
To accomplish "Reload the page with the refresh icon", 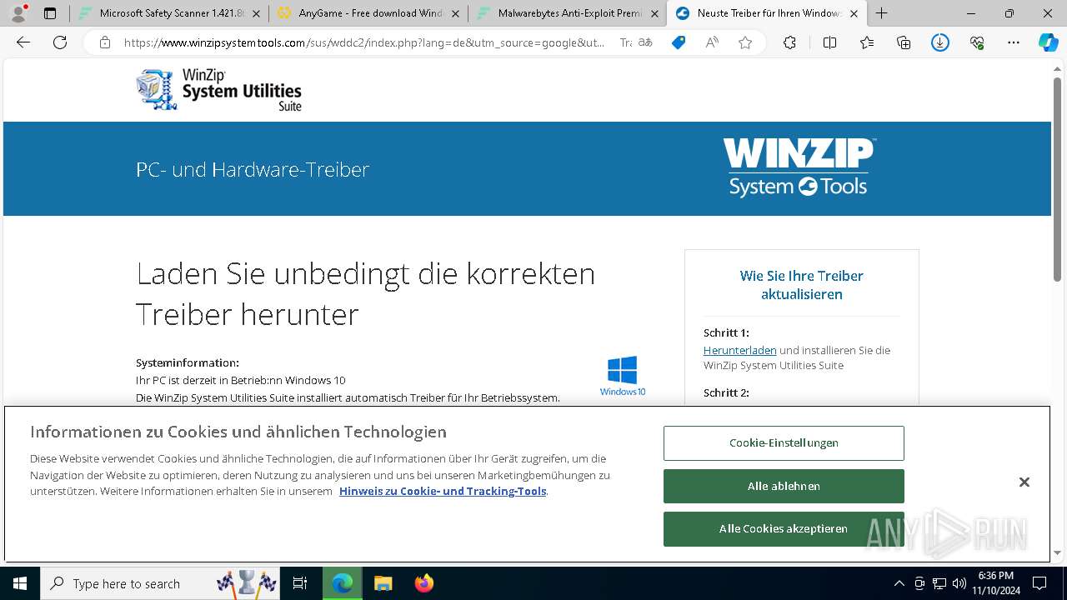I will [60, 42].
